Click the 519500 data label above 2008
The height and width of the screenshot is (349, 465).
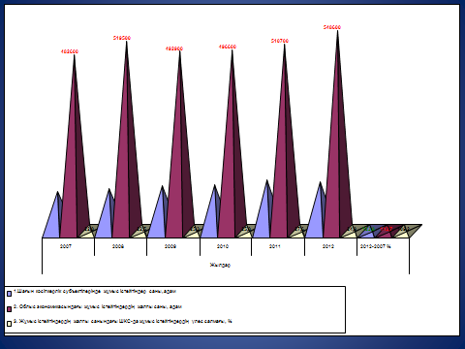click(x=122, y=38)
